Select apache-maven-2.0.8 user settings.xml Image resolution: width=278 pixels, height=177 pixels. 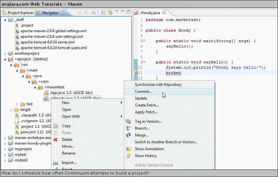pyautogui.click(x=52, y=37)
